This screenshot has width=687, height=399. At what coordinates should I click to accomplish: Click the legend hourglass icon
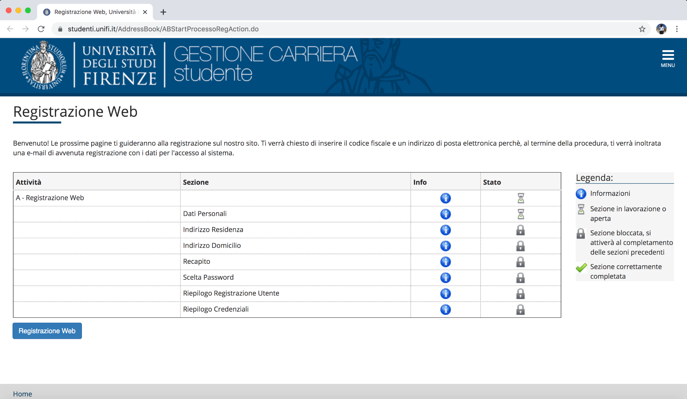pos(581,209)
